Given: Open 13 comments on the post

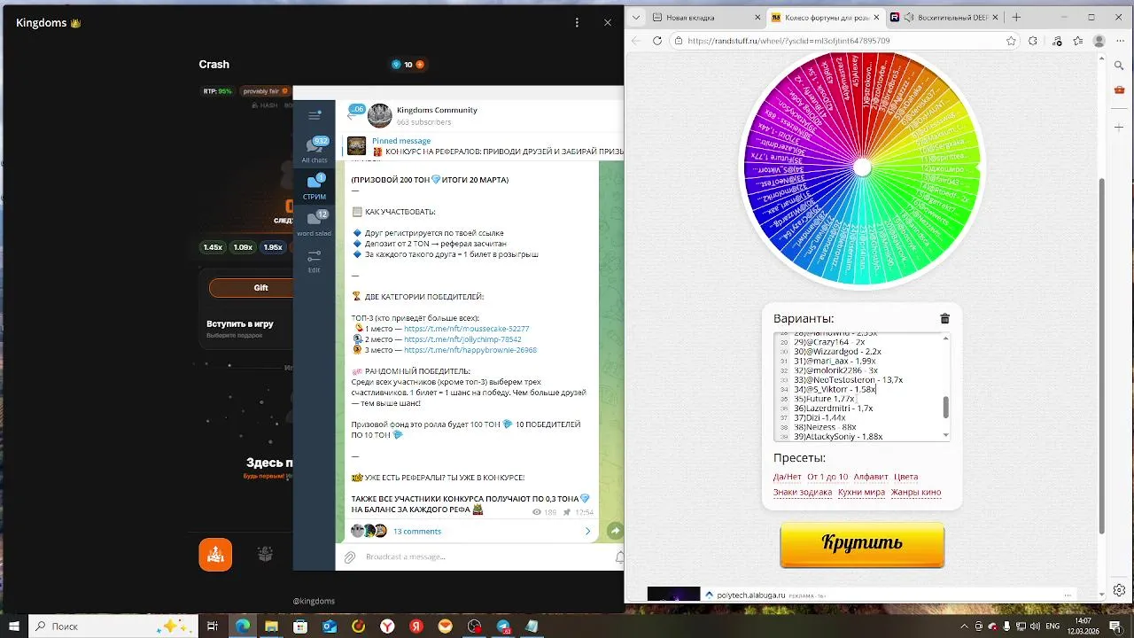Looking at the screenshot, I should pos(417,532).
